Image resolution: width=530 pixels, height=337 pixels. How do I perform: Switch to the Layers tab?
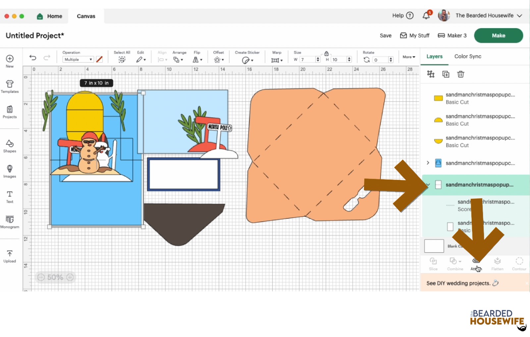[434, 56]
